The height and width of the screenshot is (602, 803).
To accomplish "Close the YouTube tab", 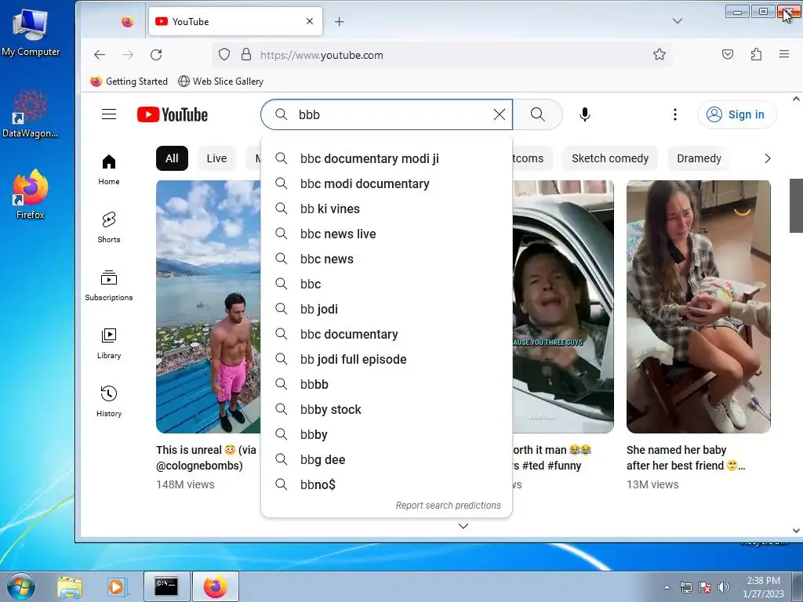I will click(x=309, y=21).
